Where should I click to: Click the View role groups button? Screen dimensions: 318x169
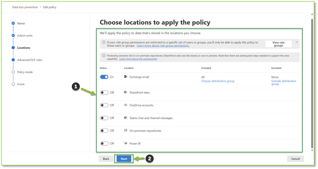pyautogui.click(x=279, y=44)
